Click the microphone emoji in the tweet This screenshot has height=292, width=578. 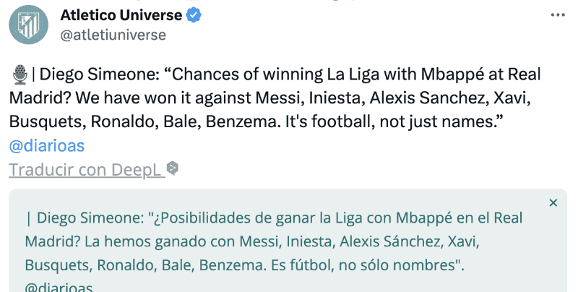(20, 74)
